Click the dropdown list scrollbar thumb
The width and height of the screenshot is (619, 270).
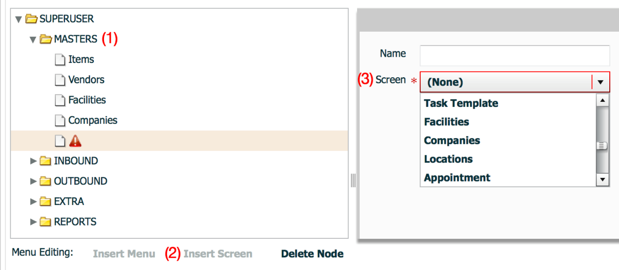(x=603, y=146)
